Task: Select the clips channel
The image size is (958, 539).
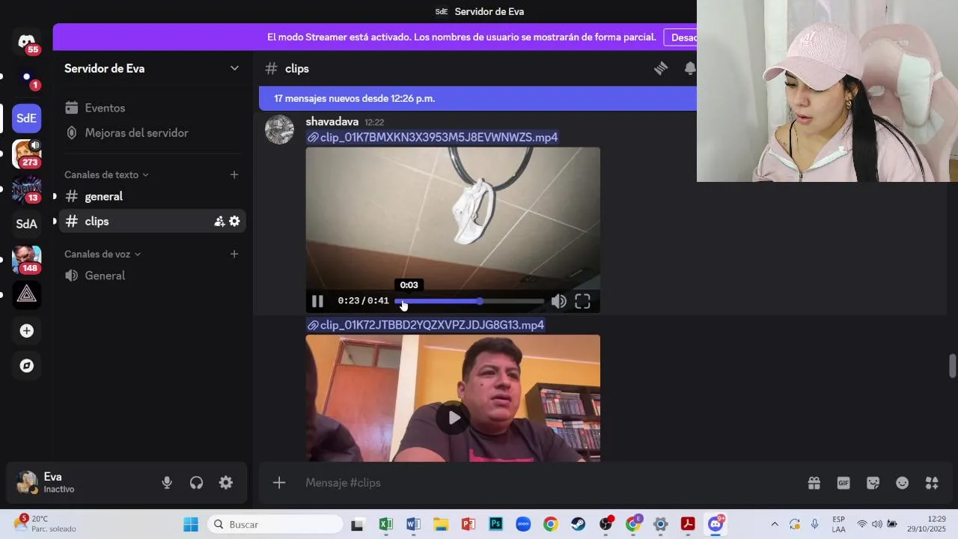Action: [x=152, y=221]
